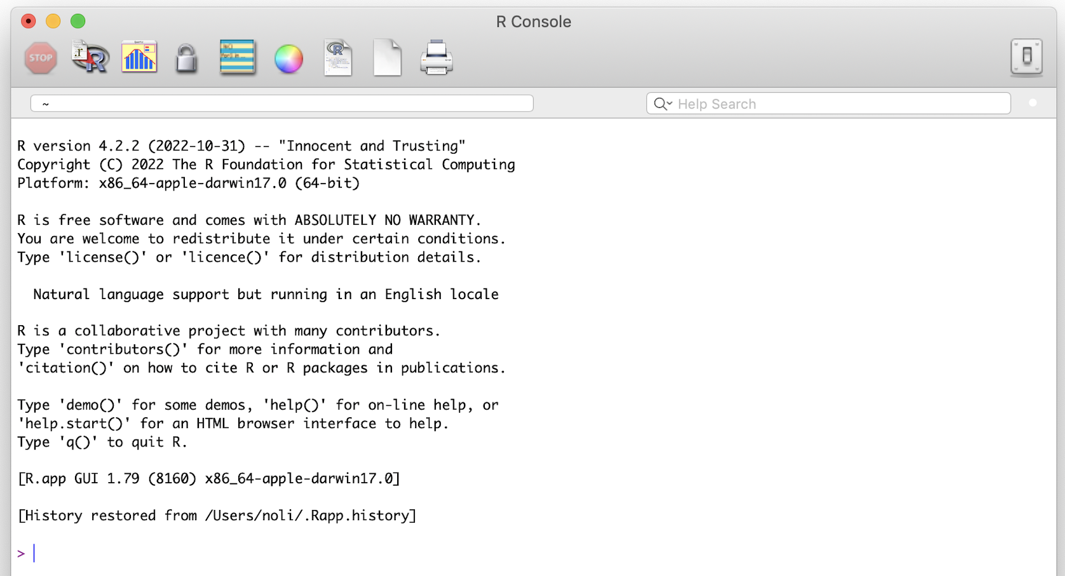
Task: Click the 'Natural language support' line
Action: [266, 294]
